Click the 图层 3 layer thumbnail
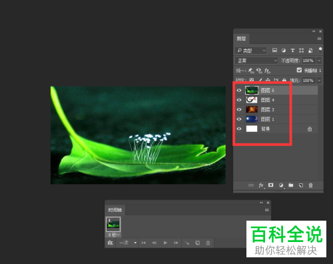 coord(252,109)
